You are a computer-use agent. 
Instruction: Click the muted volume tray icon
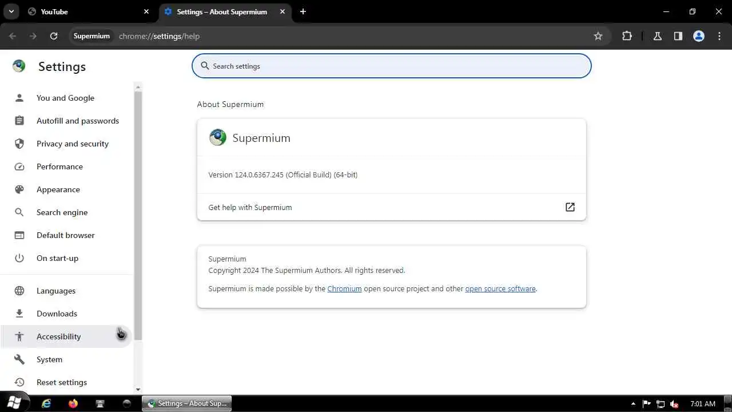click(674, 403)
